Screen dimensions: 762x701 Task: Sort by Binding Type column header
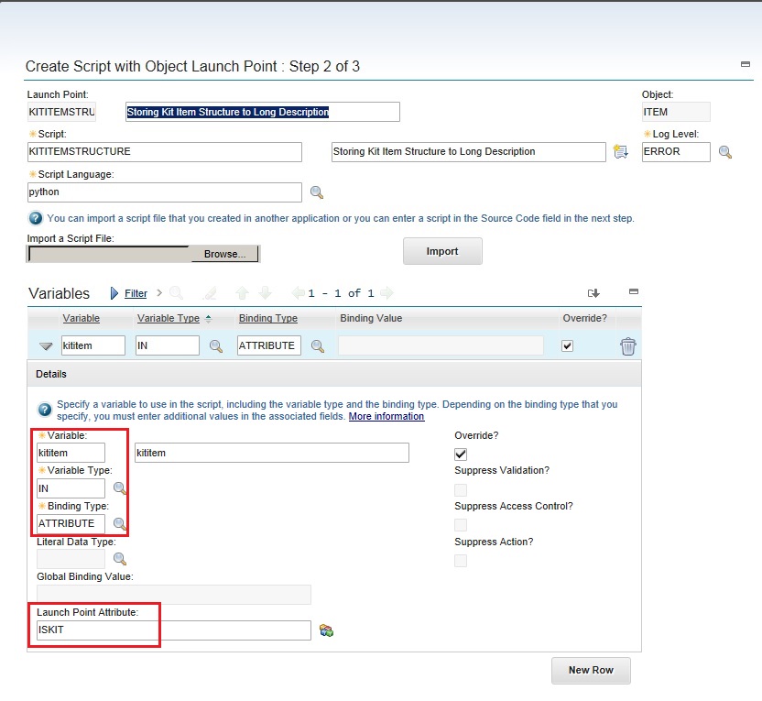click(x=268, y=318)
